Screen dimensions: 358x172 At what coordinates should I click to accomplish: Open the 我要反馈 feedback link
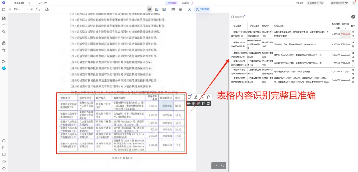(299, 3)
